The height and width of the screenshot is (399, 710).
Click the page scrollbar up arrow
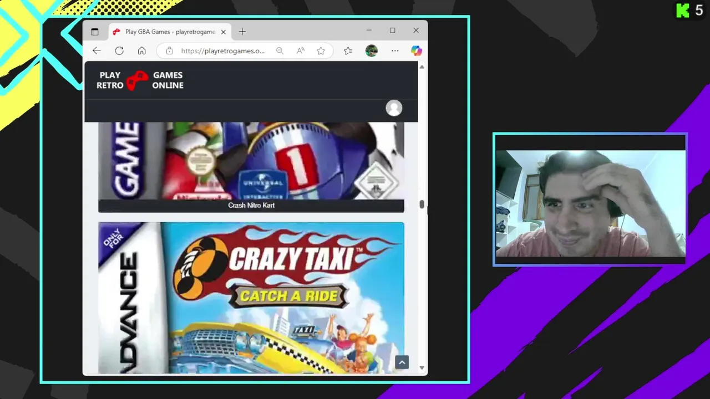click(x=422, y=66)
